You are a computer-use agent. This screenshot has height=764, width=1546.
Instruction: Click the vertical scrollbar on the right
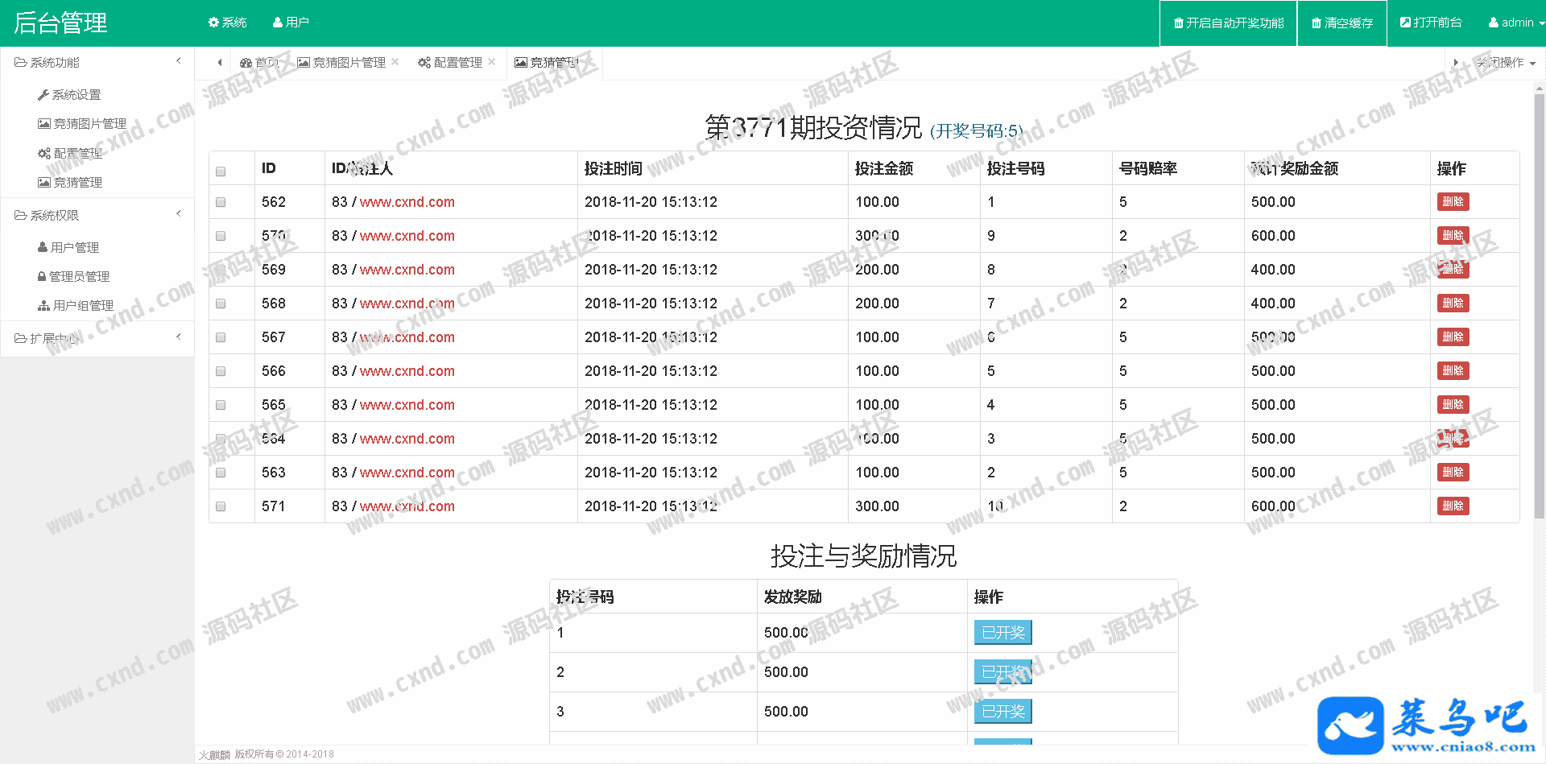[x=1539, y=306]
